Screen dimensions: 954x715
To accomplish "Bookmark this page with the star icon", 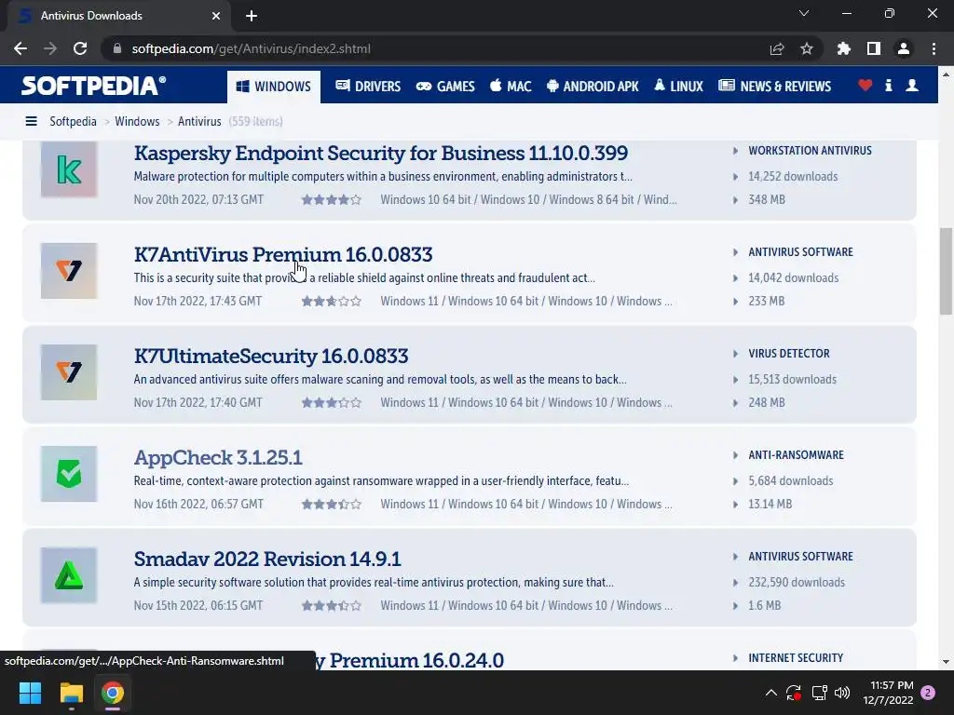I will (807, 48).
